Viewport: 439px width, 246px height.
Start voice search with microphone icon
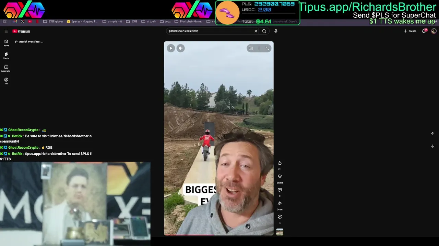[276, 31]
